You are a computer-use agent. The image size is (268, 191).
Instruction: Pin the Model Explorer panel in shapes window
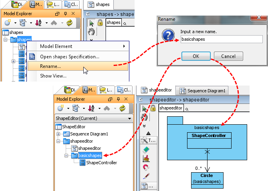click(x=65, y=14)
